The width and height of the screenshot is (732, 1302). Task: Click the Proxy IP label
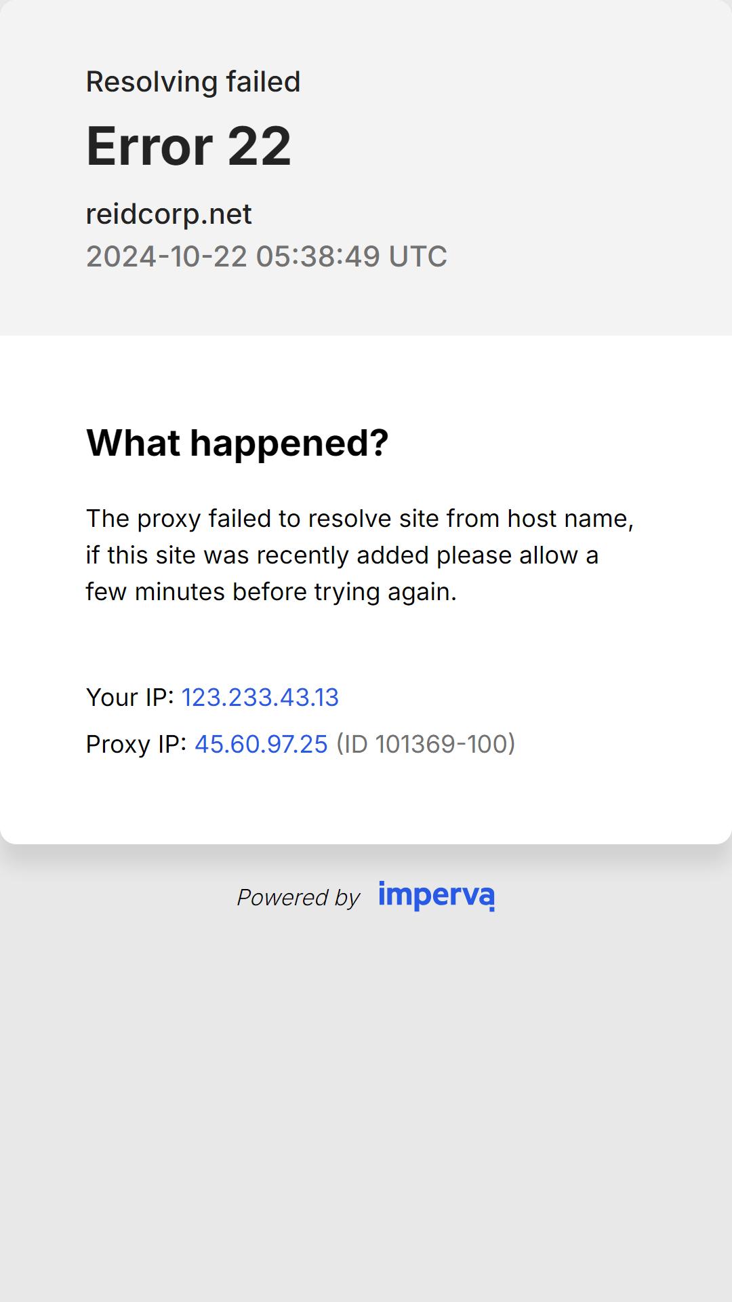136,744
